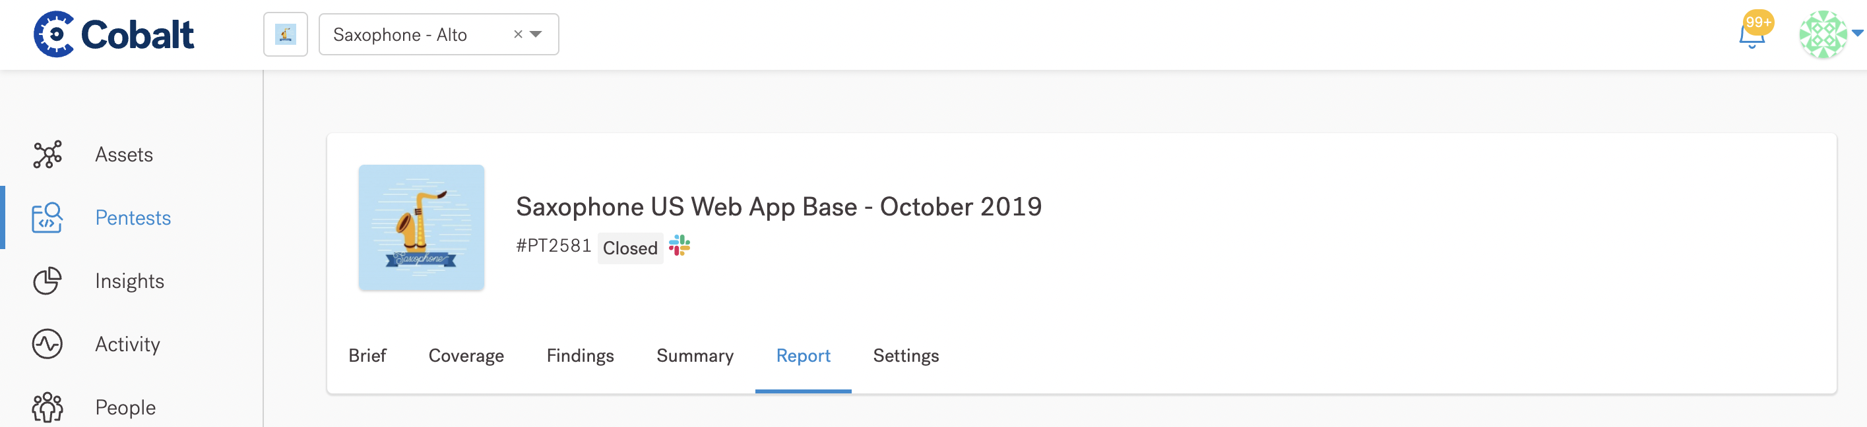Image resolution: width=1867 pixels, height=427 pixels.
Task: Expand the user menu arrow
Action: click(x=1858, y=32)
